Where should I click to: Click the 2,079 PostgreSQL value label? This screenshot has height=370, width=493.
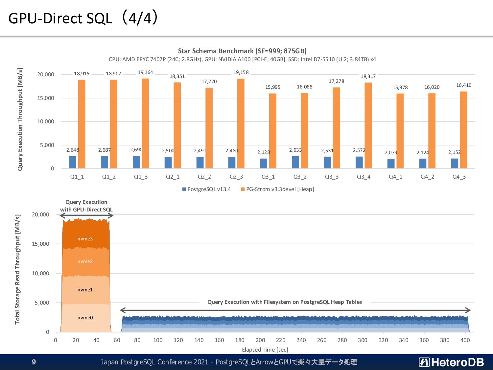coord(391,153)
